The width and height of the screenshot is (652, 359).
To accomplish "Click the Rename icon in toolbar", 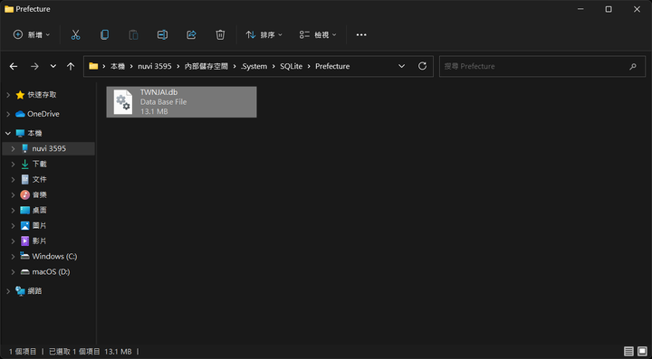I will coord(162,35).
